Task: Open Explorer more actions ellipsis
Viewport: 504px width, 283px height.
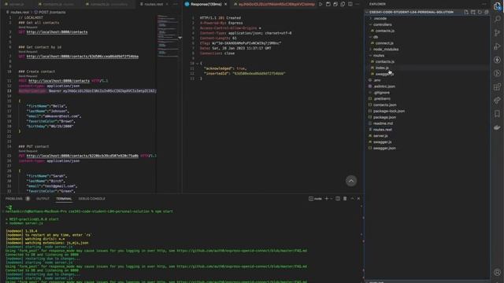Action: pyautogui.click(x=484, y=4)
